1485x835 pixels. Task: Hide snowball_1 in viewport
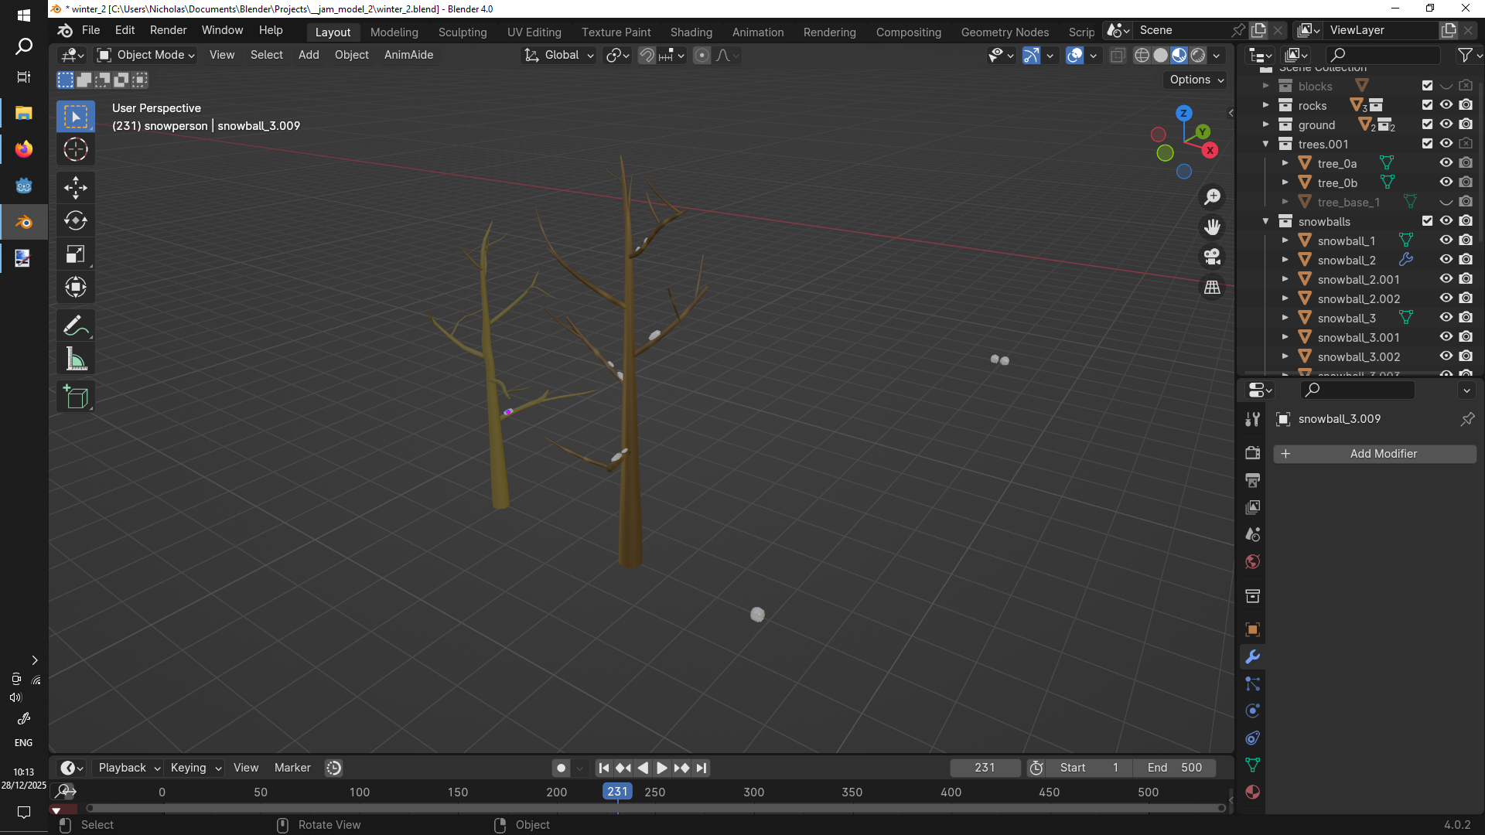point(1446,240)
